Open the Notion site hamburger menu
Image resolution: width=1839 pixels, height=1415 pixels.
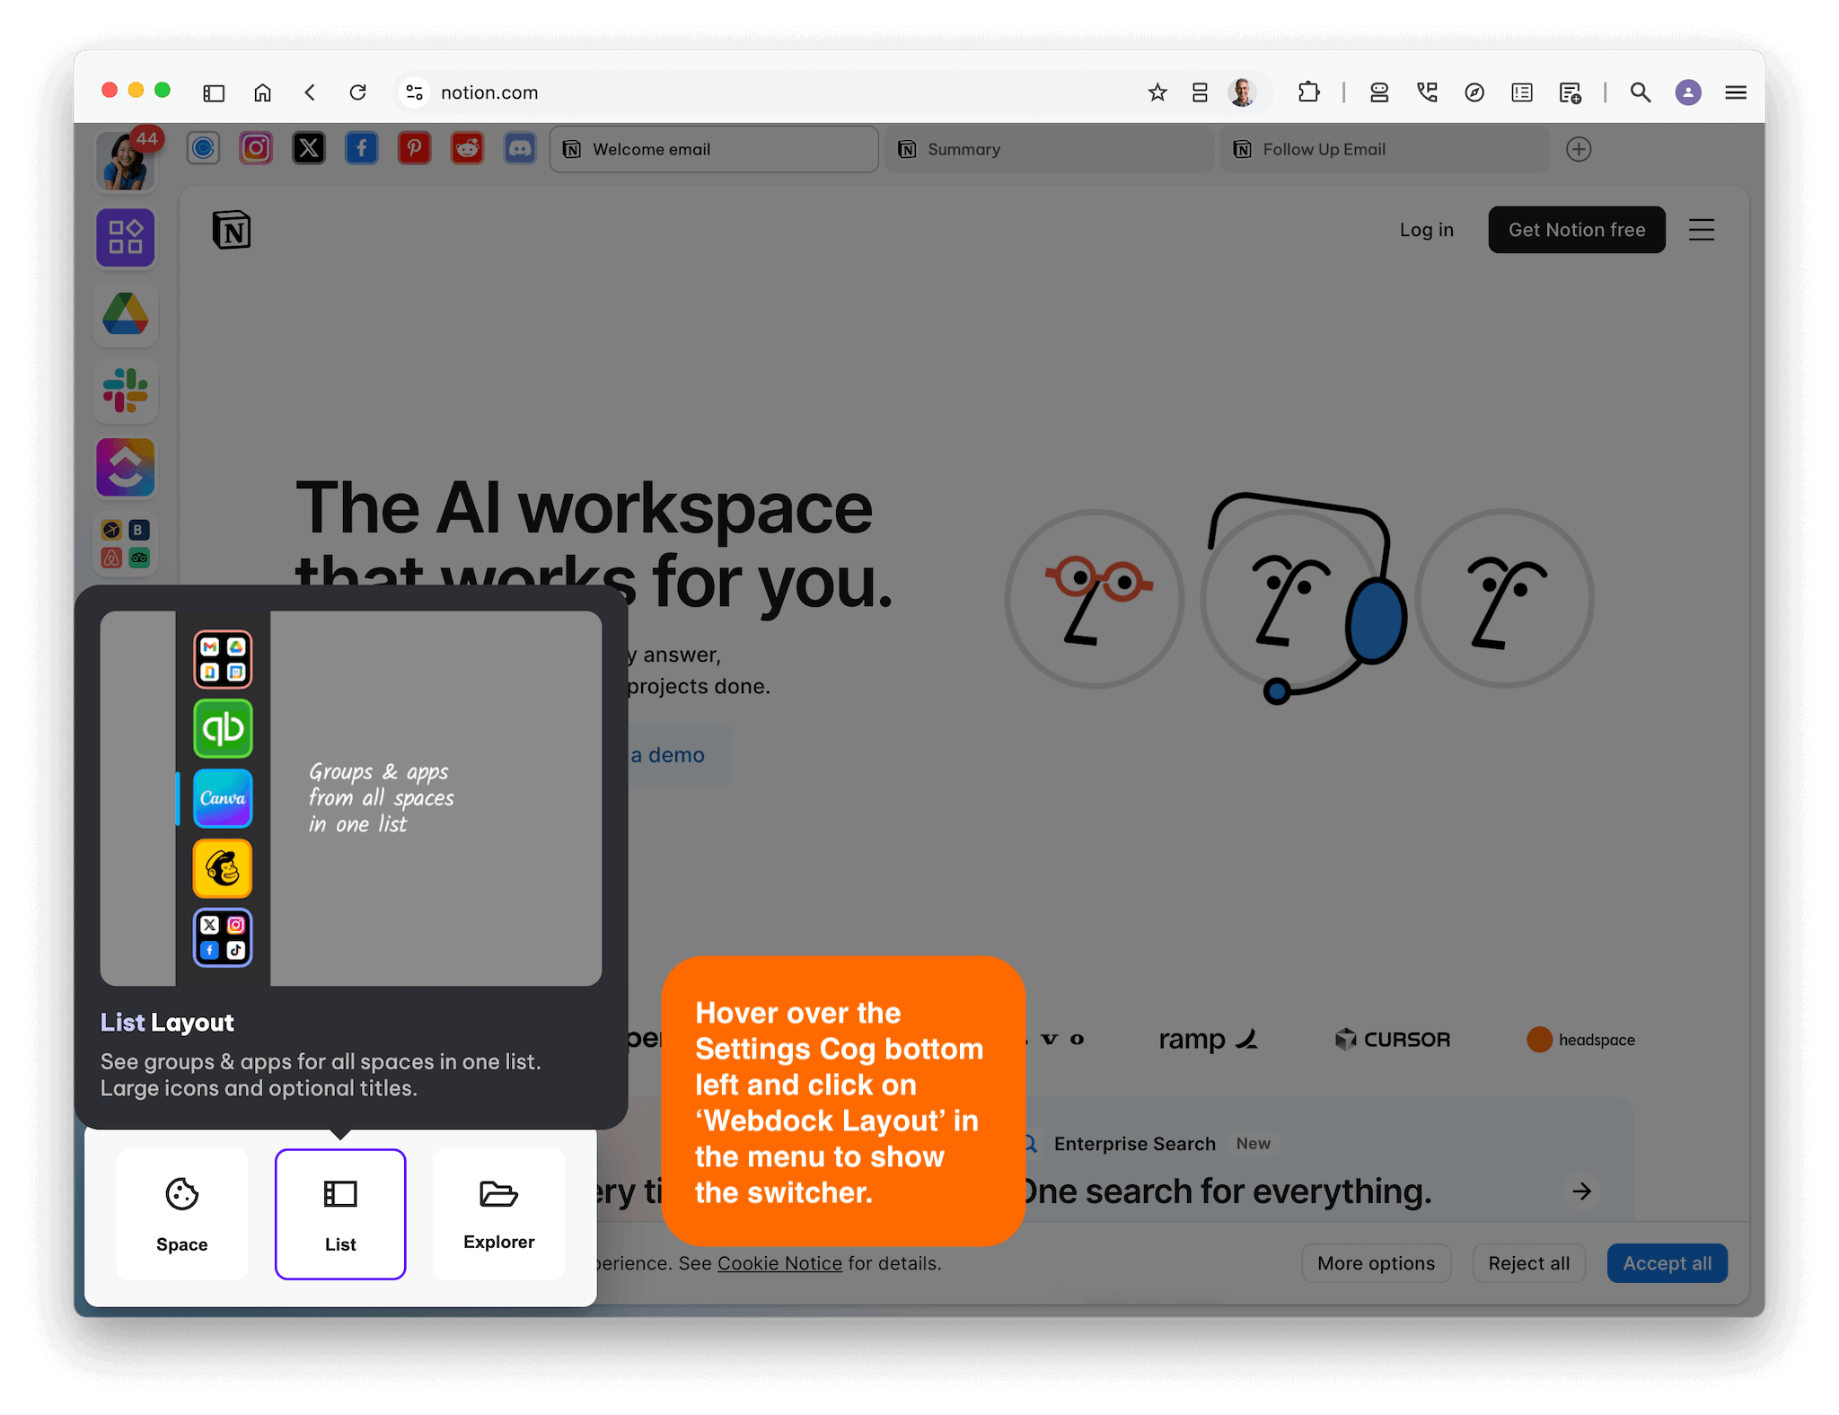coord(1702,230)
